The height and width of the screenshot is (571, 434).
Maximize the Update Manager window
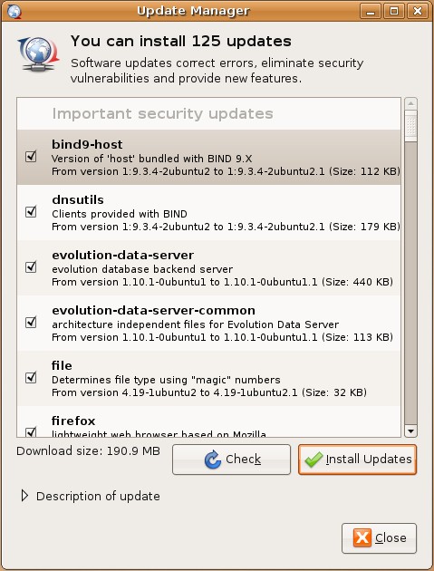(x=394, y=11)
